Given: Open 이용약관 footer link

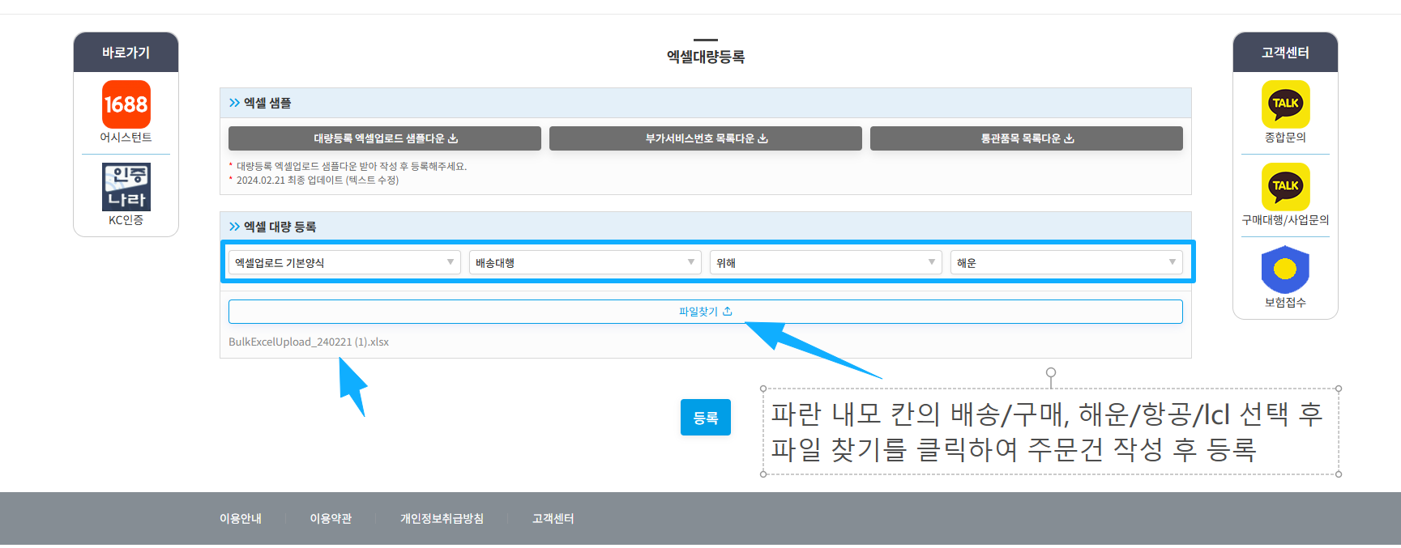Looking at the screenshot, I should tap(331, 519).
